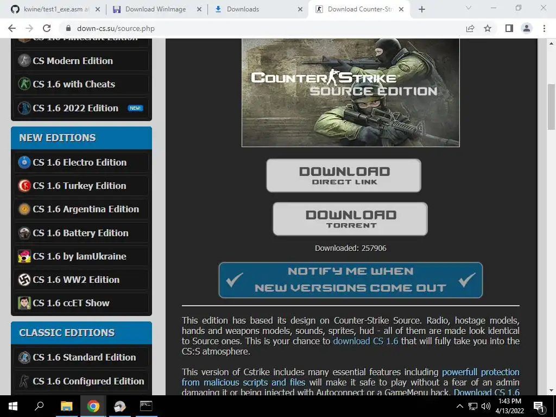This screenshot has width=556, height=417.
Task: Open the Windows Start menu
Action: (13, 406)
